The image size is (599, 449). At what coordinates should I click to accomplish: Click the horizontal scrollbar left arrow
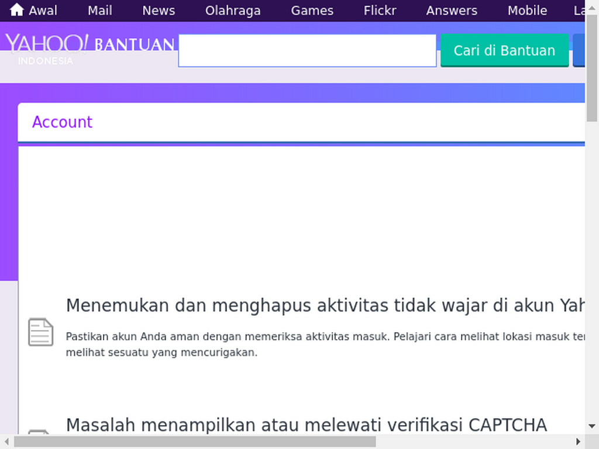7,441
